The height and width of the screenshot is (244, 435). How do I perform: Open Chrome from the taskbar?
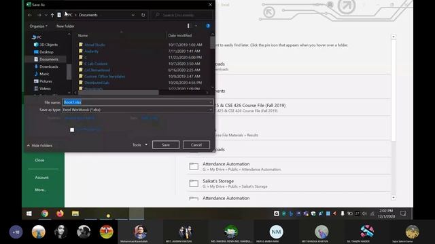click(45, 213)
